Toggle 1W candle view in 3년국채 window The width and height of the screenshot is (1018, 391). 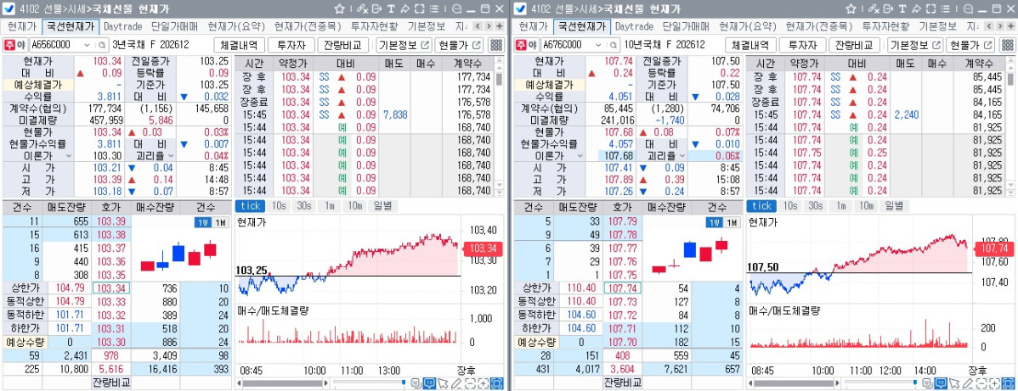click(202, 222)
